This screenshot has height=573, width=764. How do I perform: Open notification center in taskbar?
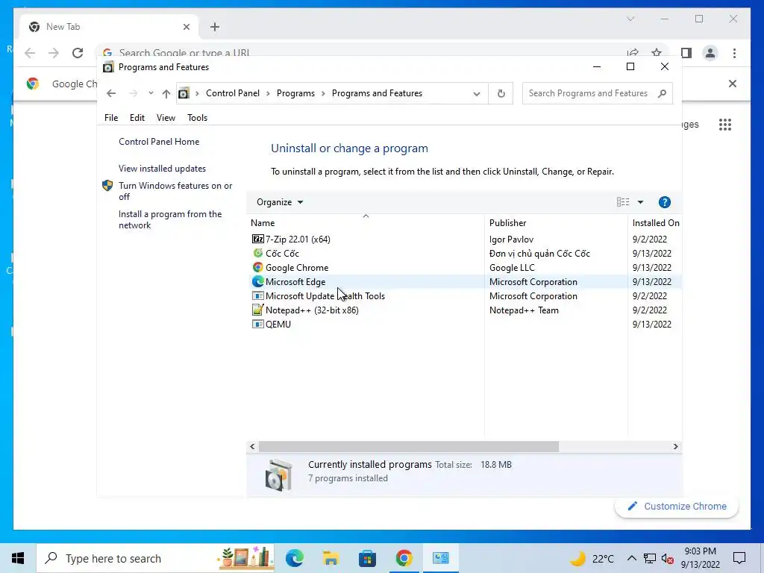click(739, 558)
